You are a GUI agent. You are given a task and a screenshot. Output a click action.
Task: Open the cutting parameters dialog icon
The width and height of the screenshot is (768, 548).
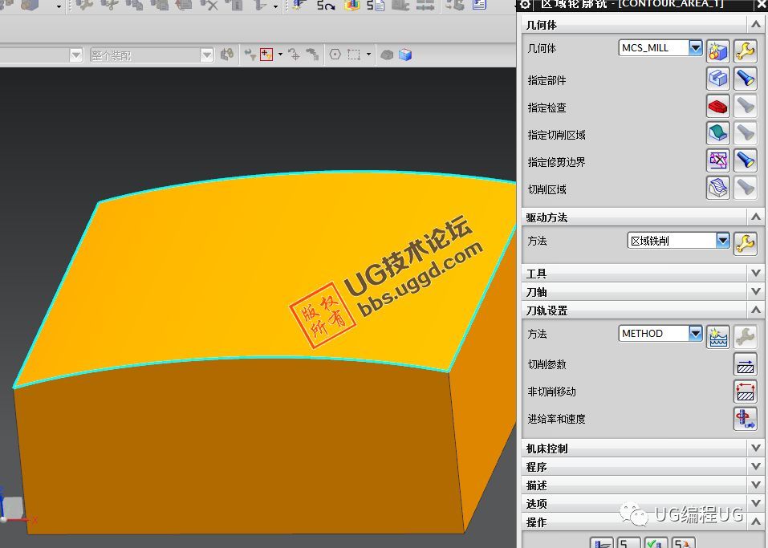click(x=746, y=364)
